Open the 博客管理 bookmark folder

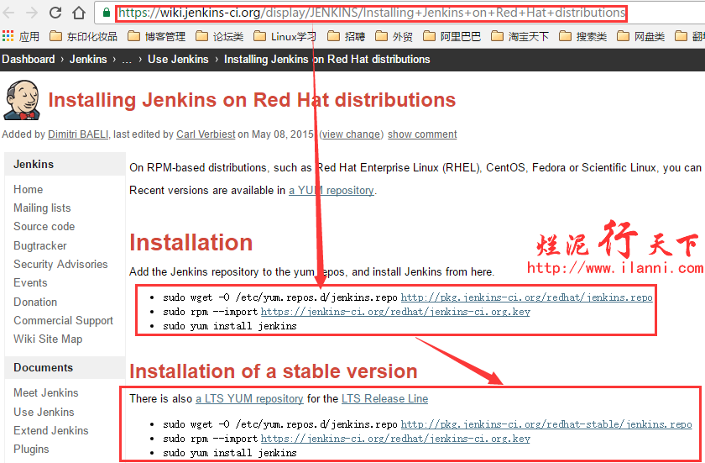pos(156,36)
